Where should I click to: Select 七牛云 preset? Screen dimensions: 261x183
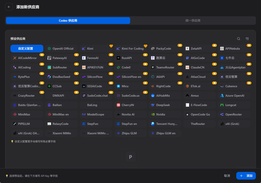pos(234,58)
